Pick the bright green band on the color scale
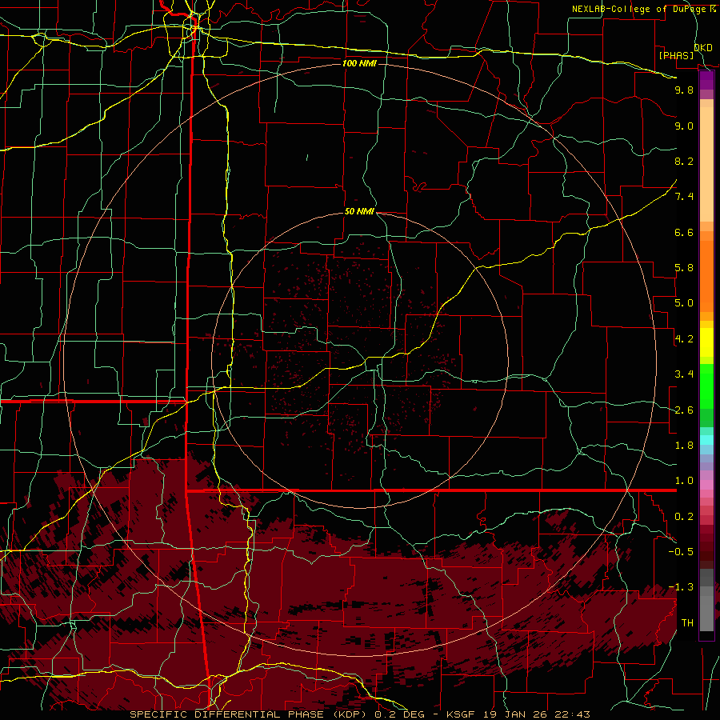This screenshot has height=720, width=720. pos(706,385)
